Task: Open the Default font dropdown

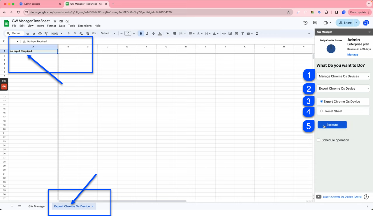Action: [x=108, y=33]
